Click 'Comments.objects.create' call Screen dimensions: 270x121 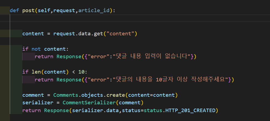tap(89, 95)
